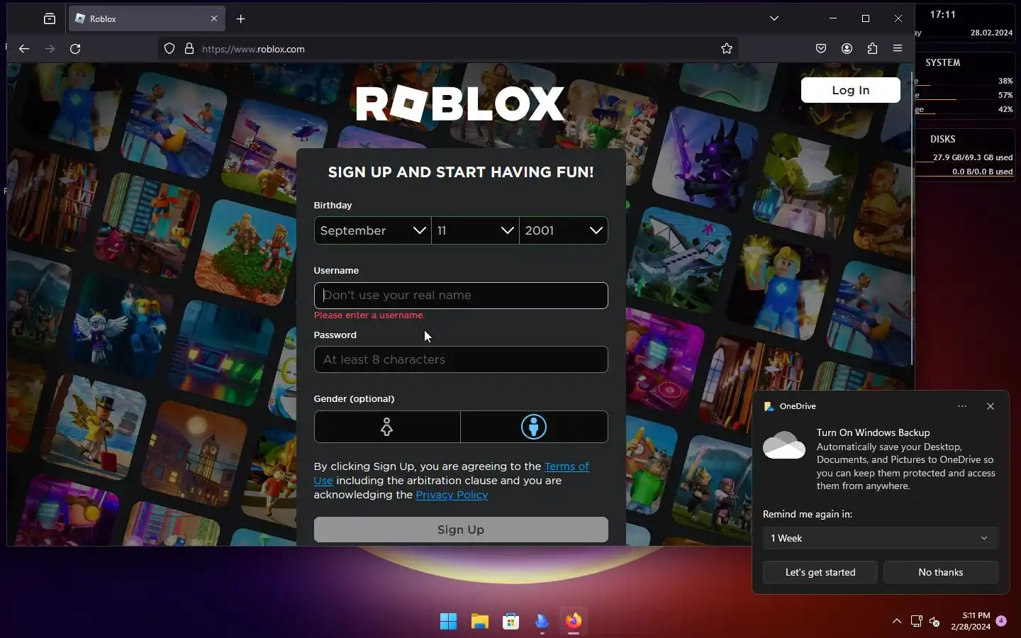Screen dimensions: 1021x638
Task: Reload the current page
Action: point(75,49)
